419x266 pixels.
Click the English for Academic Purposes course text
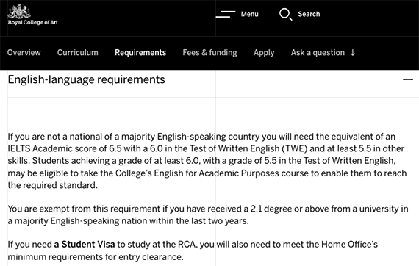click(x=232, y=173)
